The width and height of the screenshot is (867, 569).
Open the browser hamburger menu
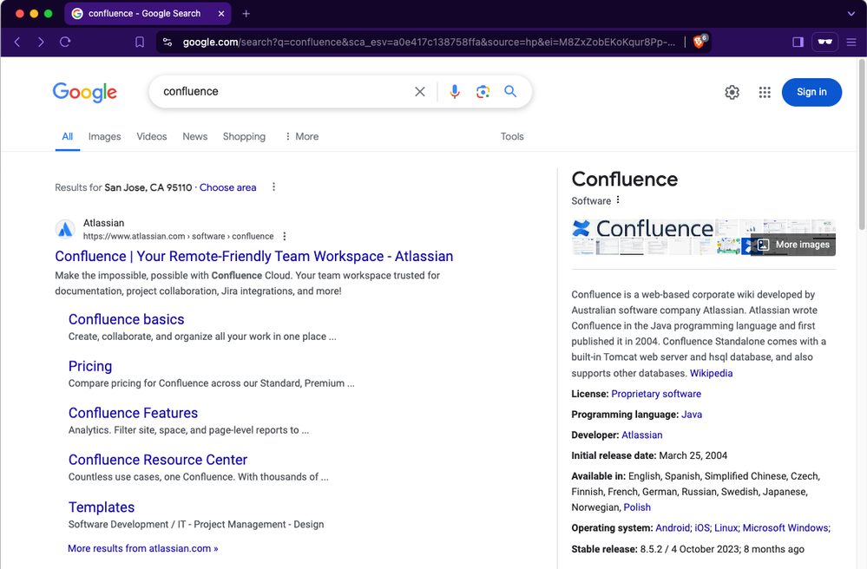[x=851, y=42]
